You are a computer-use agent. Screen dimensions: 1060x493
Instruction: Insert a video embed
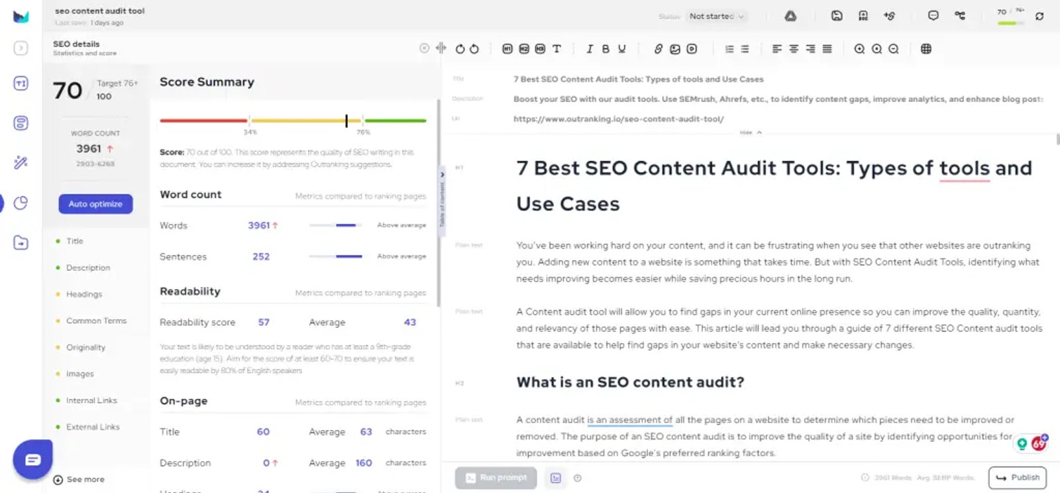692,48
